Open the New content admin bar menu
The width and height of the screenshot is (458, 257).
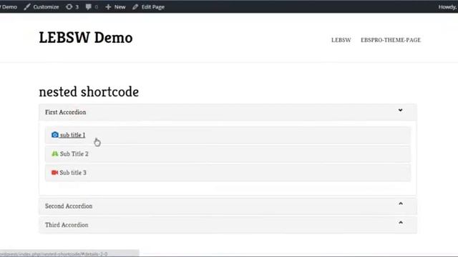(x=115, y=6)
